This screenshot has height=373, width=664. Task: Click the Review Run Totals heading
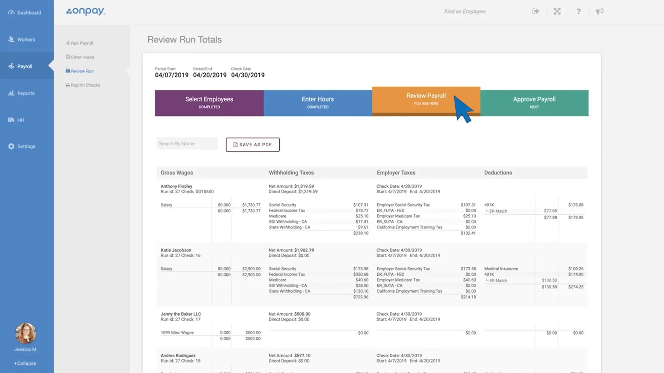pyautogui.click(x=184, y=39)
